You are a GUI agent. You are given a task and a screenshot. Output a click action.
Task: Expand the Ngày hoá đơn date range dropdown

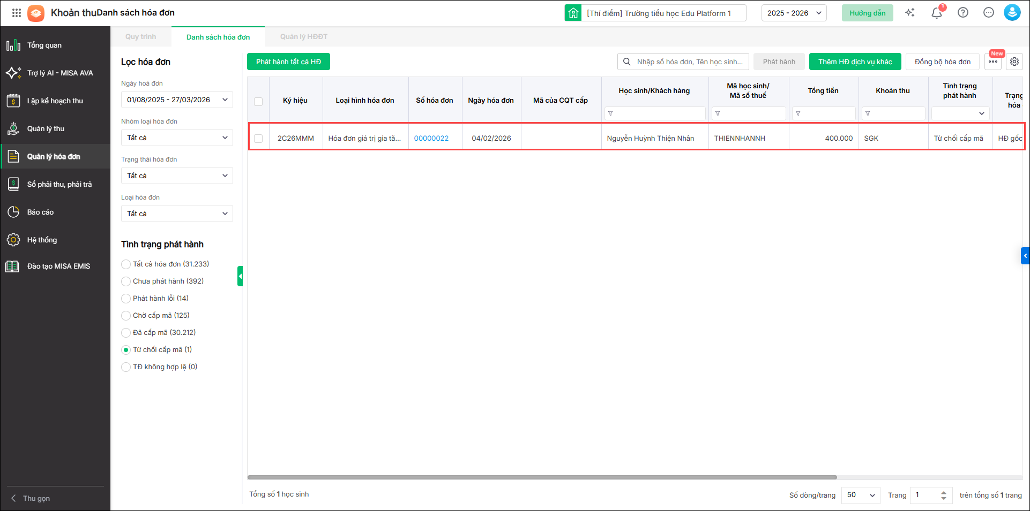point(177,100)
